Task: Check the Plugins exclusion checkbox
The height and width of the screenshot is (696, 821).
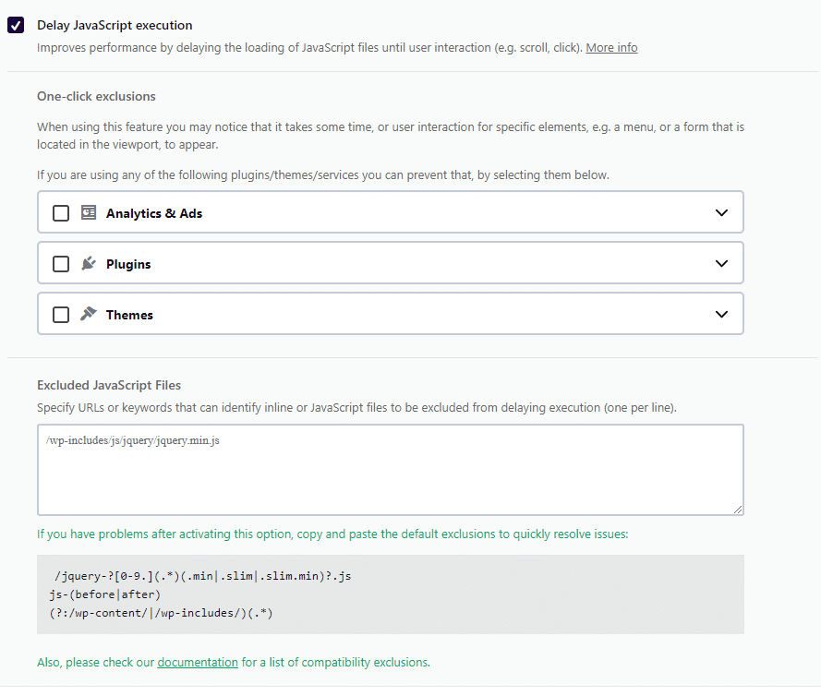Action: 60,263
